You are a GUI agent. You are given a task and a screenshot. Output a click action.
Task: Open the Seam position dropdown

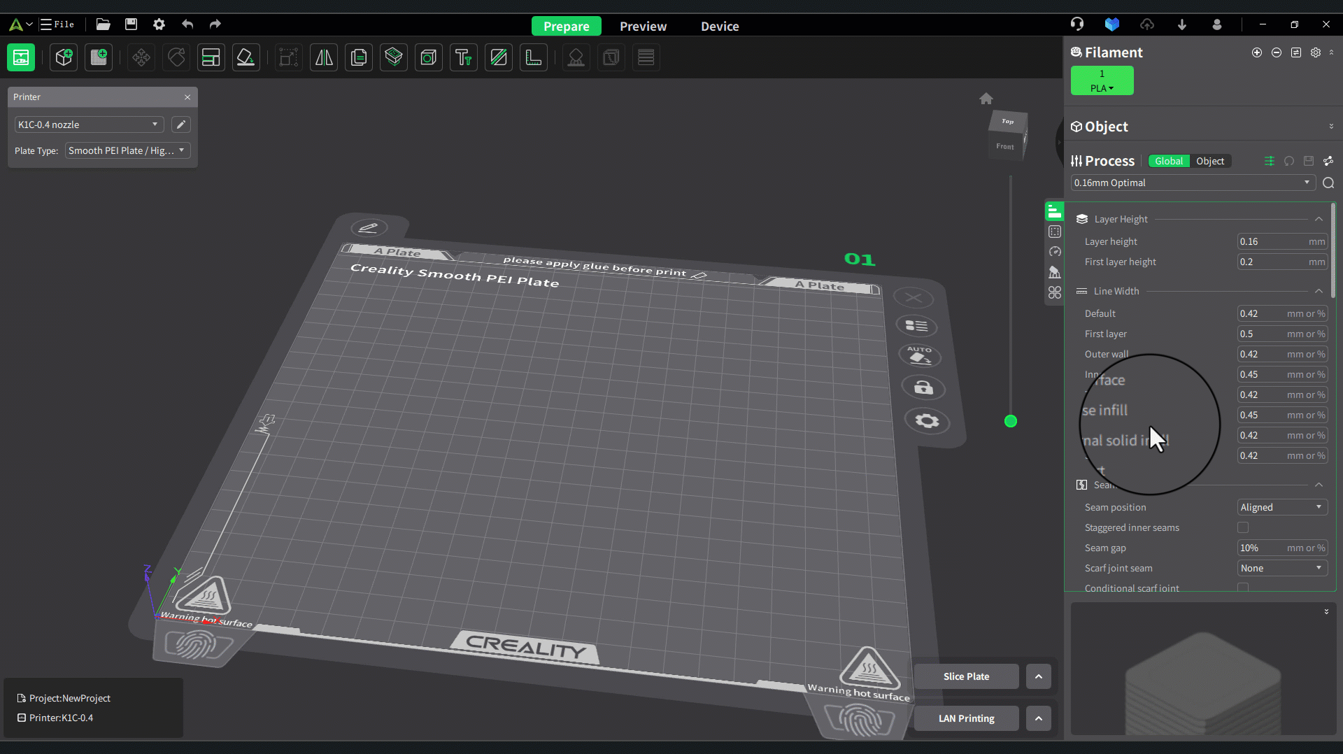pyautogui.click(x=1281, y=507)
